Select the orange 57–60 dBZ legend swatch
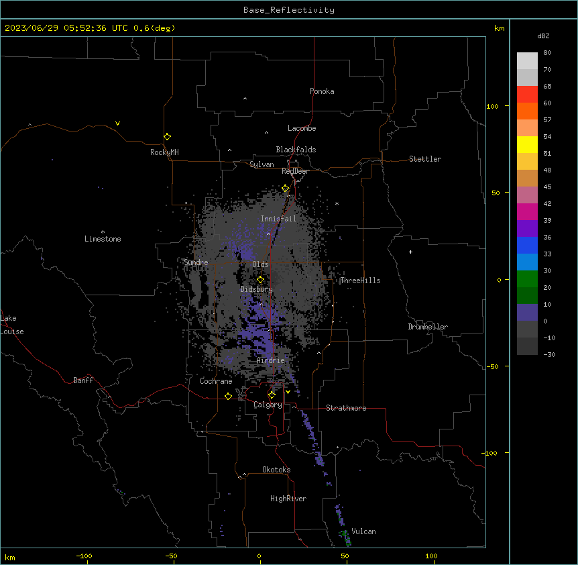 coord(527,111)
